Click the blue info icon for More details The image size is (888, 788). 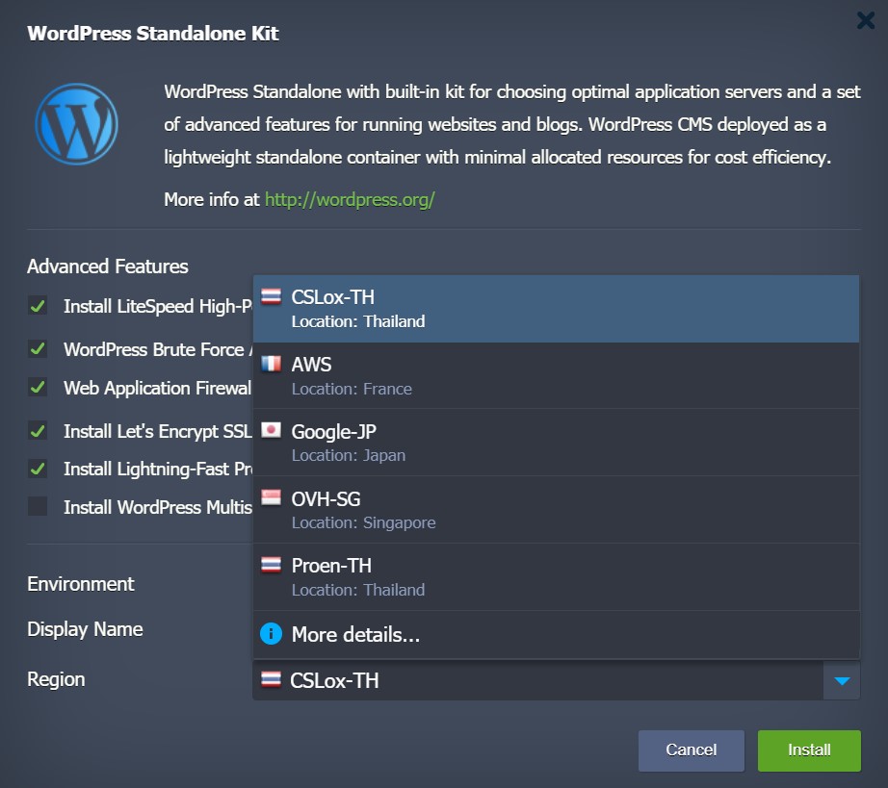pyautogui.click(x=271, y=633)
